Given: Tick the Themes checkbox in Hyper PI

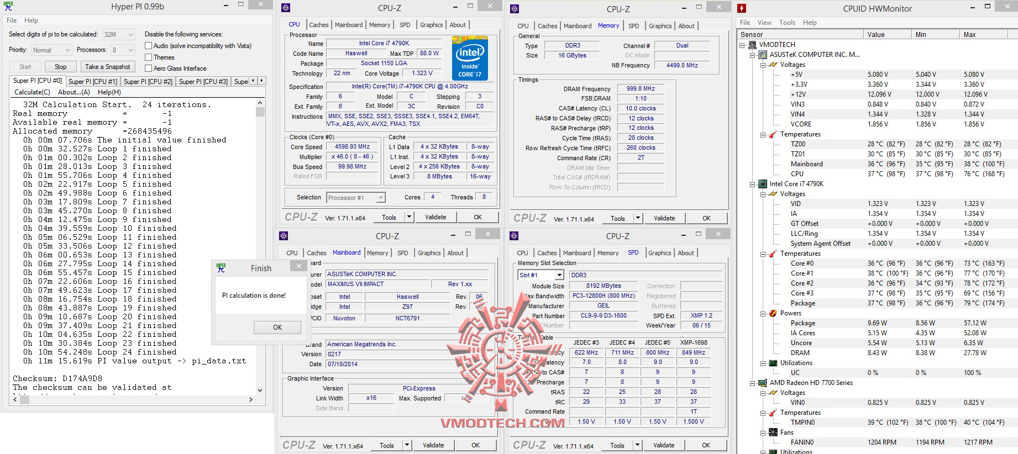Looking at the screenshot, I should click(148, 57).
